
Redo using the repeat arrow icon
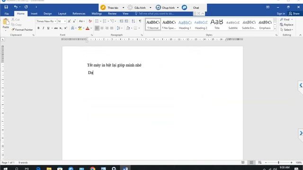pos(26,7)
